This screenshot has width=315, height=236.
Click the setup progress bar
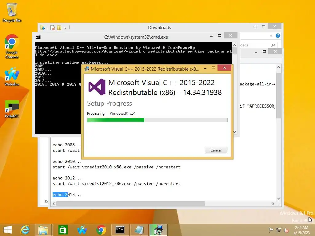coord(157,120)
